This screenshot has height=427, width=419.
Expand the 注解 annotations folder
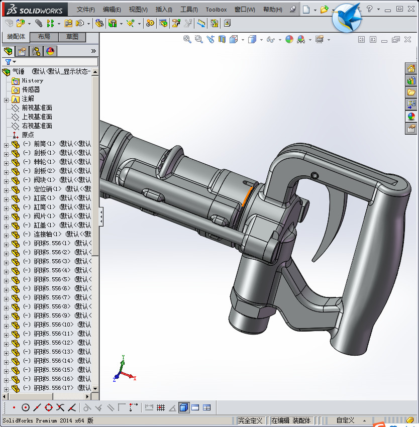(x=6, y=100)
